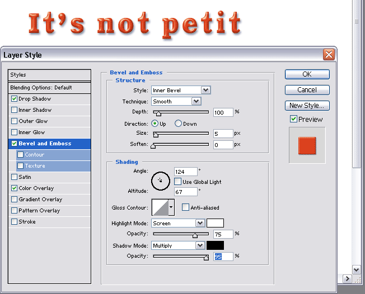The image size is (365, 294).
Task: Select the Up direction radio button
Action: pyautogui.click(x=155, y=123)
